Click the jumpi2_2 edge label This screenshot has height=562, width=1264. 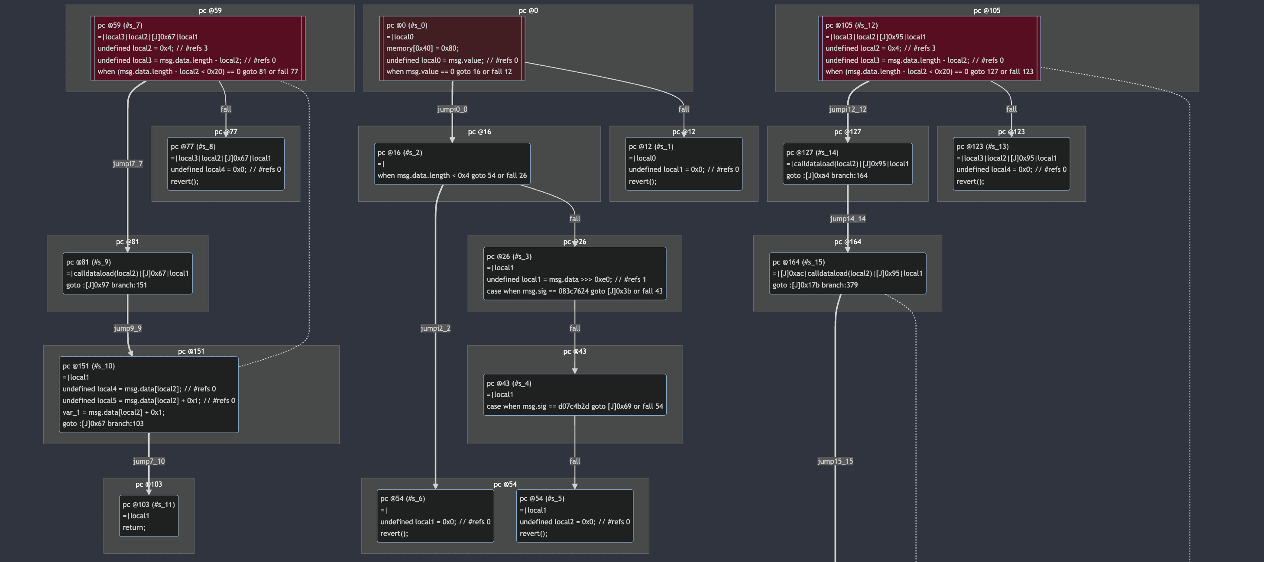(435, 328)
